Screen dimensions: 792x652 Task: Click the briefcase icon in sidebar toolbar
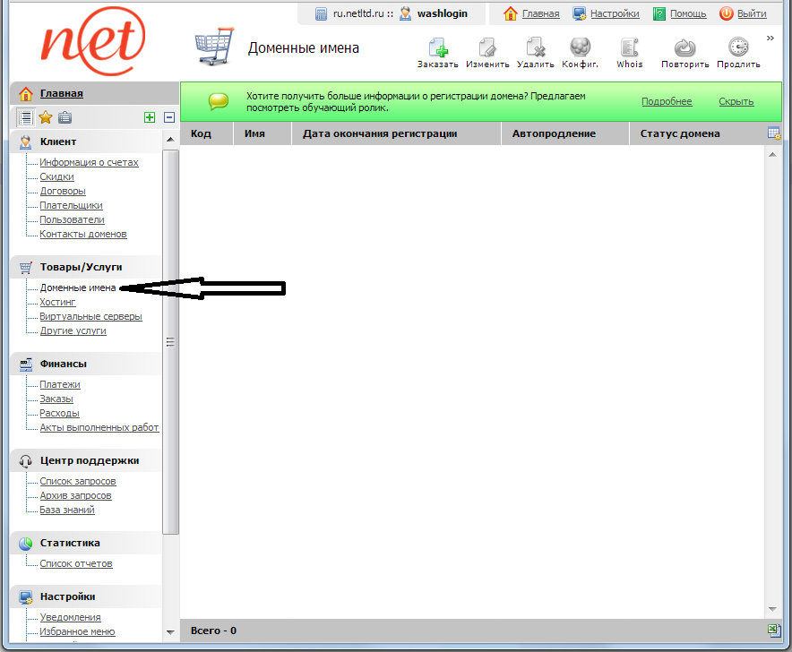coord(64,117)
